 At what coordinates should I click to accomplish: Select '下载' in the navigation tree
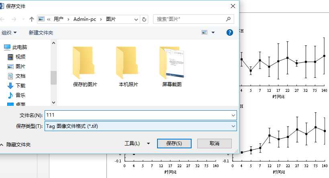tap(16, 86)
